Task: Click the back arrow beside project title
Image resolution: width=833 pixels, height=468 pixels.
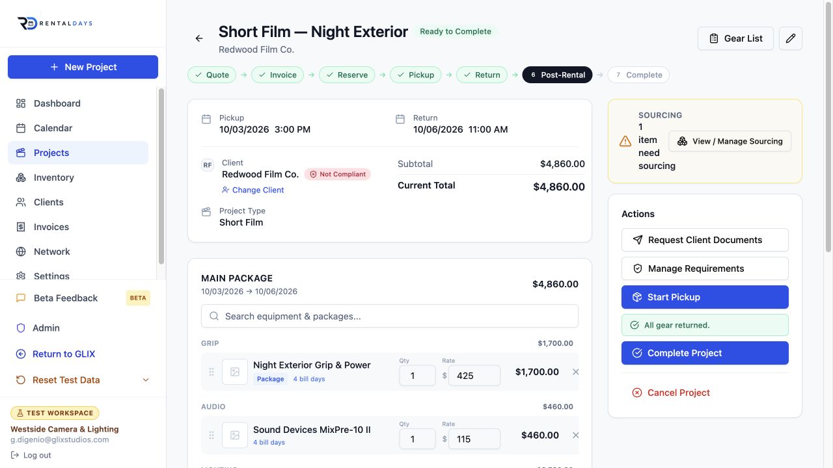Action: point(199,38)
